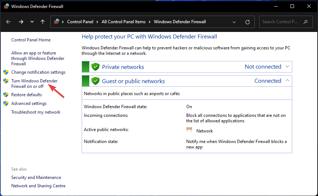Click shield icon beside Change notification settings
Viewport: 318px width, 196px height.
pos(6,72)
